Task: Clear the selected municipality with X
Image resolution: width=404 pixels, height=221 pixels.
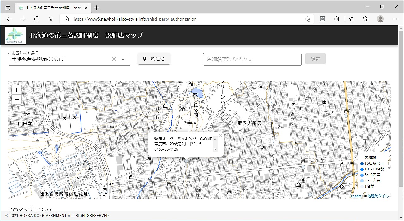Action: [114, 59]
